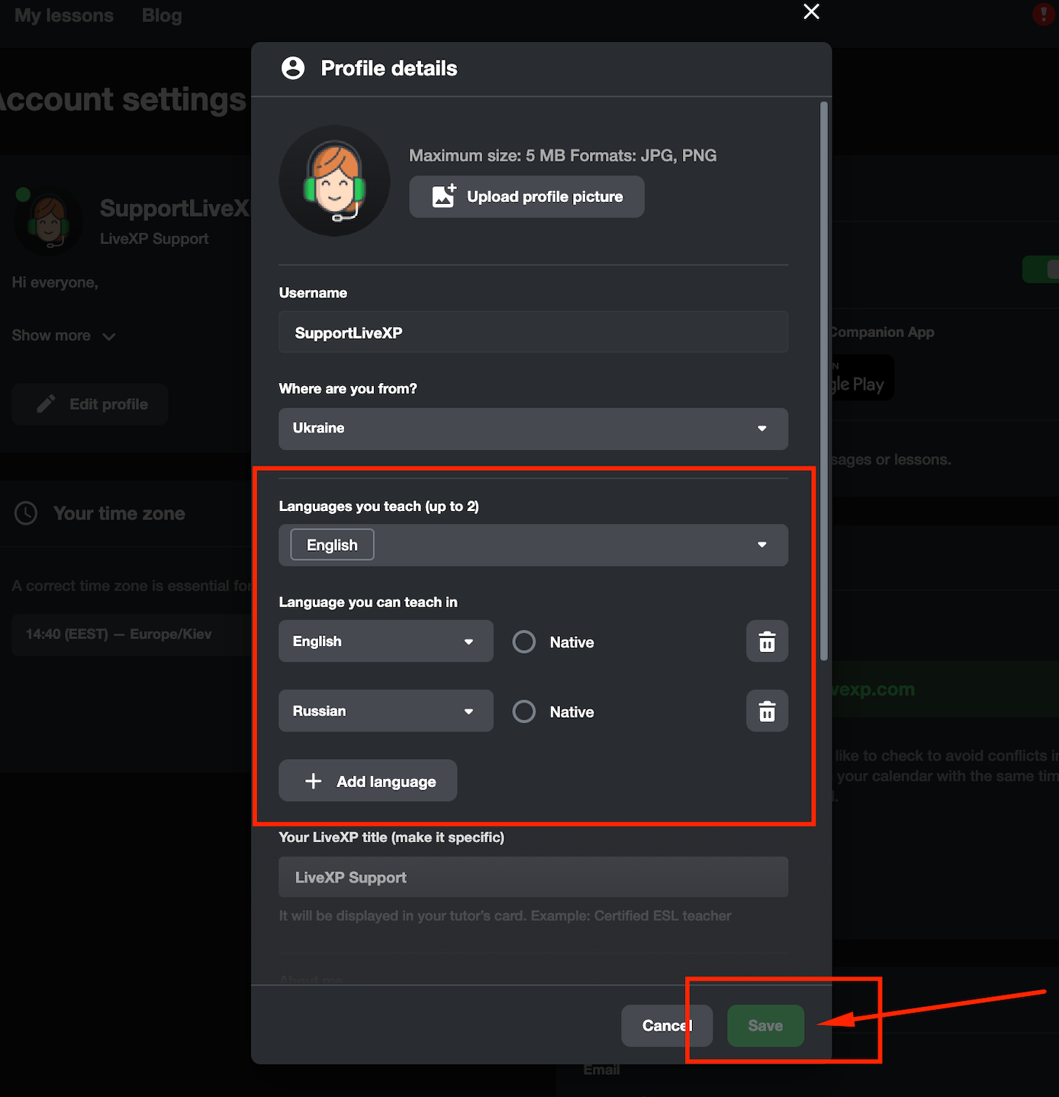This screenshot has height=1097, width=1059.
Task: Open the Russian language dropdown
Action: [x=385, y=711]
